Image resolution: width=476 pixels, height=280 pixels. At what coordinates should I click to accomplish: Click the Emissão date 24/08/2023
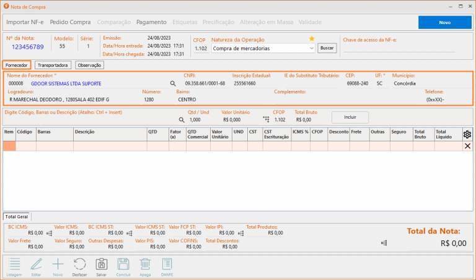point(159,38)
